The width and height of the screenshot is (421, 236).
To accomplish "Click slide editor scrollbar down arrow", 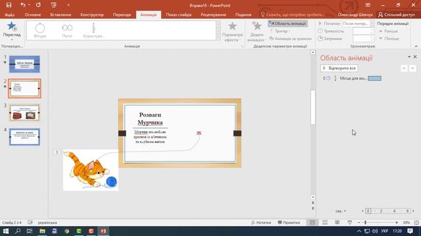I will pos(313,197).
